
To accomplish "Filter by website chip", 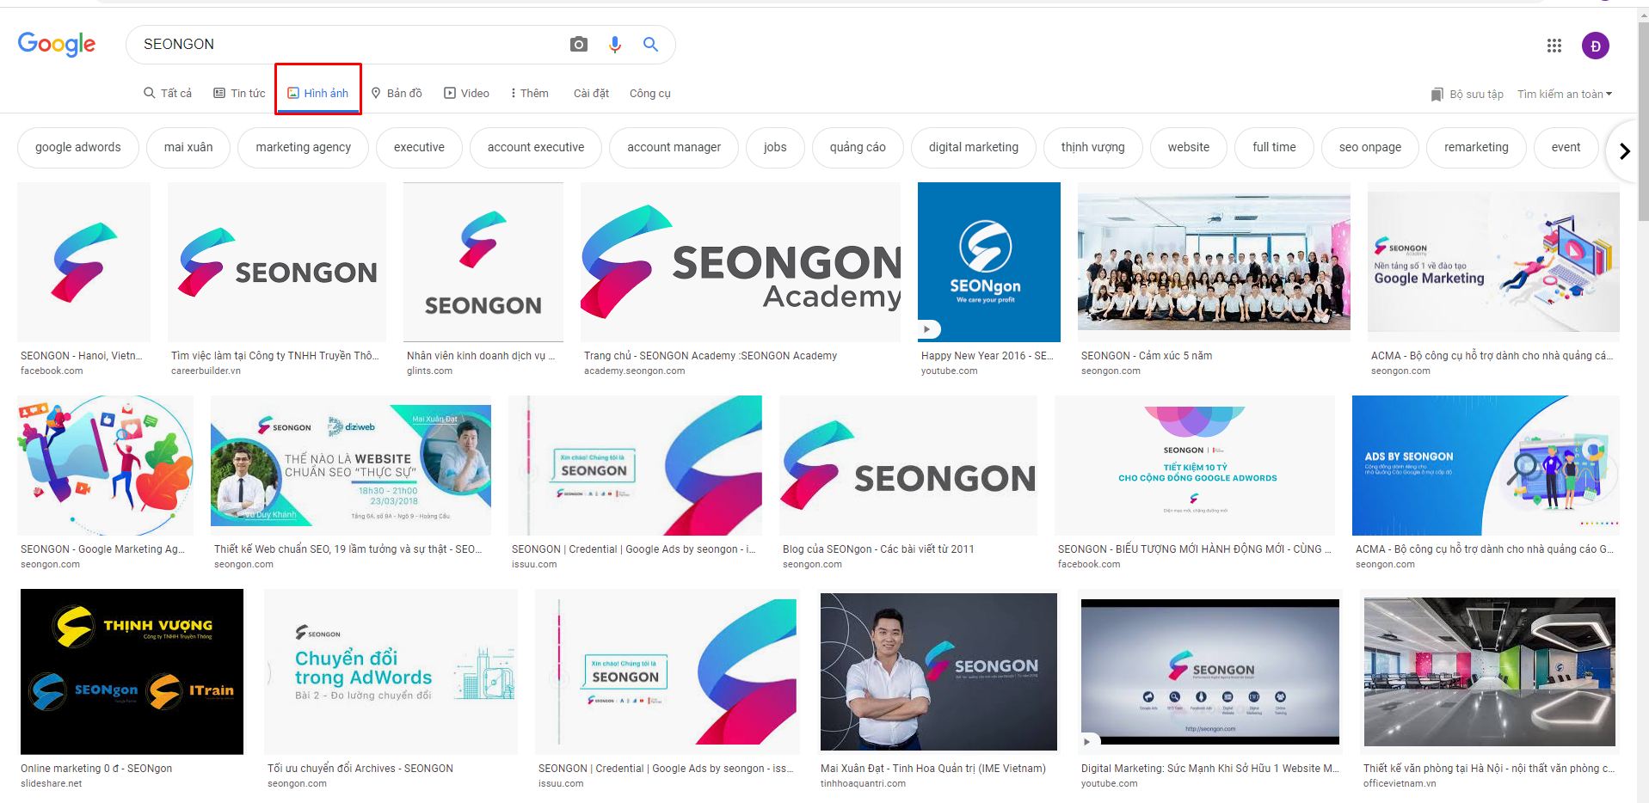I will [1189, 147].
